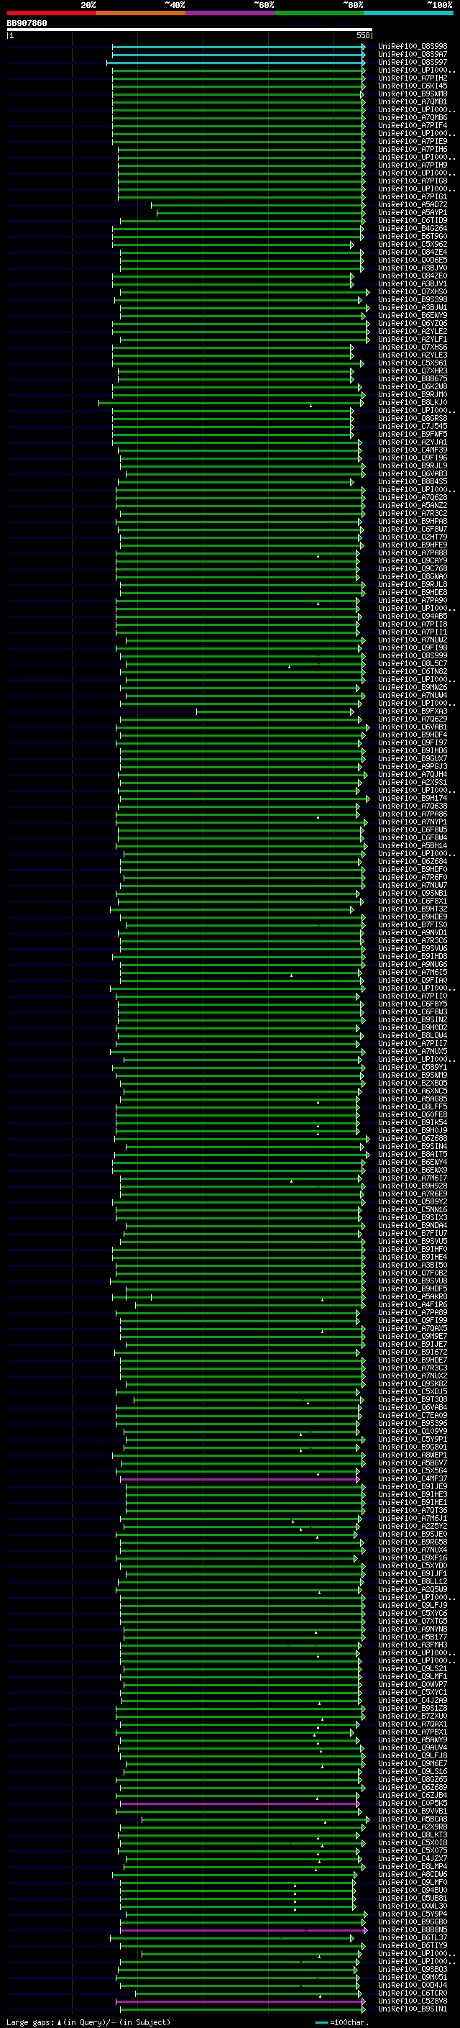Select hit label UniRef100_Q9SB03
460x2028 pixels.
[x=413, y=1969]
